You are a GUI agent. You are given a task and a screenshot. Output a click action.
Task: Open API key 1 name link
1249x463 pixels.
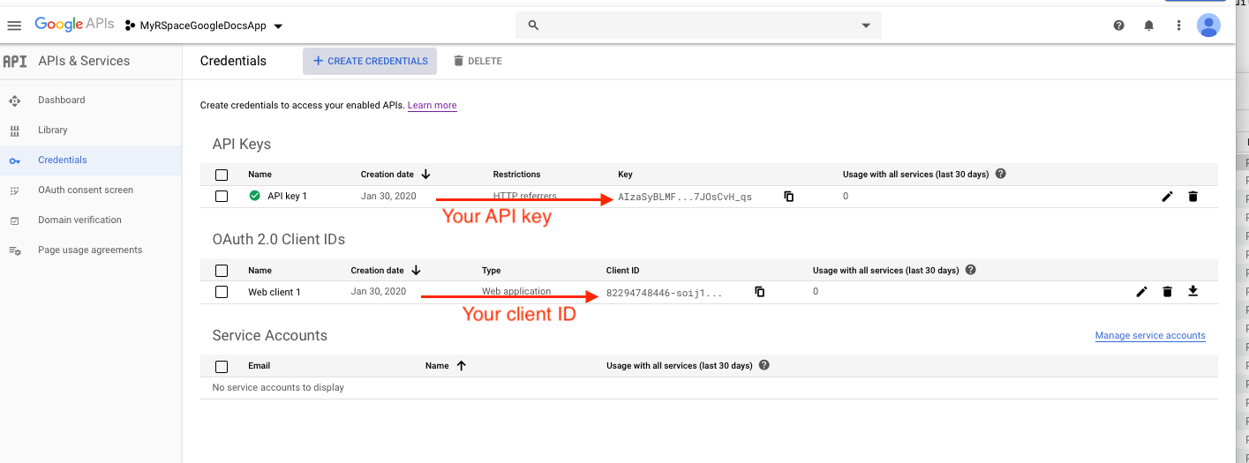pos(288,196)
